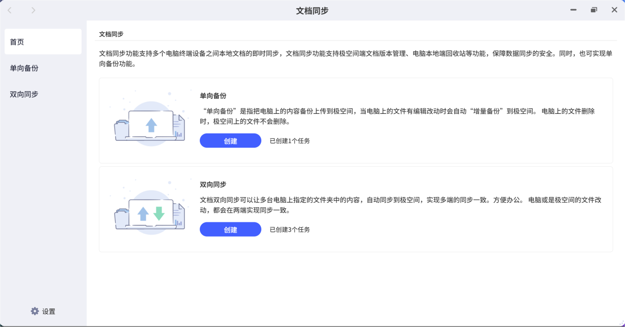
Task: Close the 文档同步 window
Action: pos(614,10)
